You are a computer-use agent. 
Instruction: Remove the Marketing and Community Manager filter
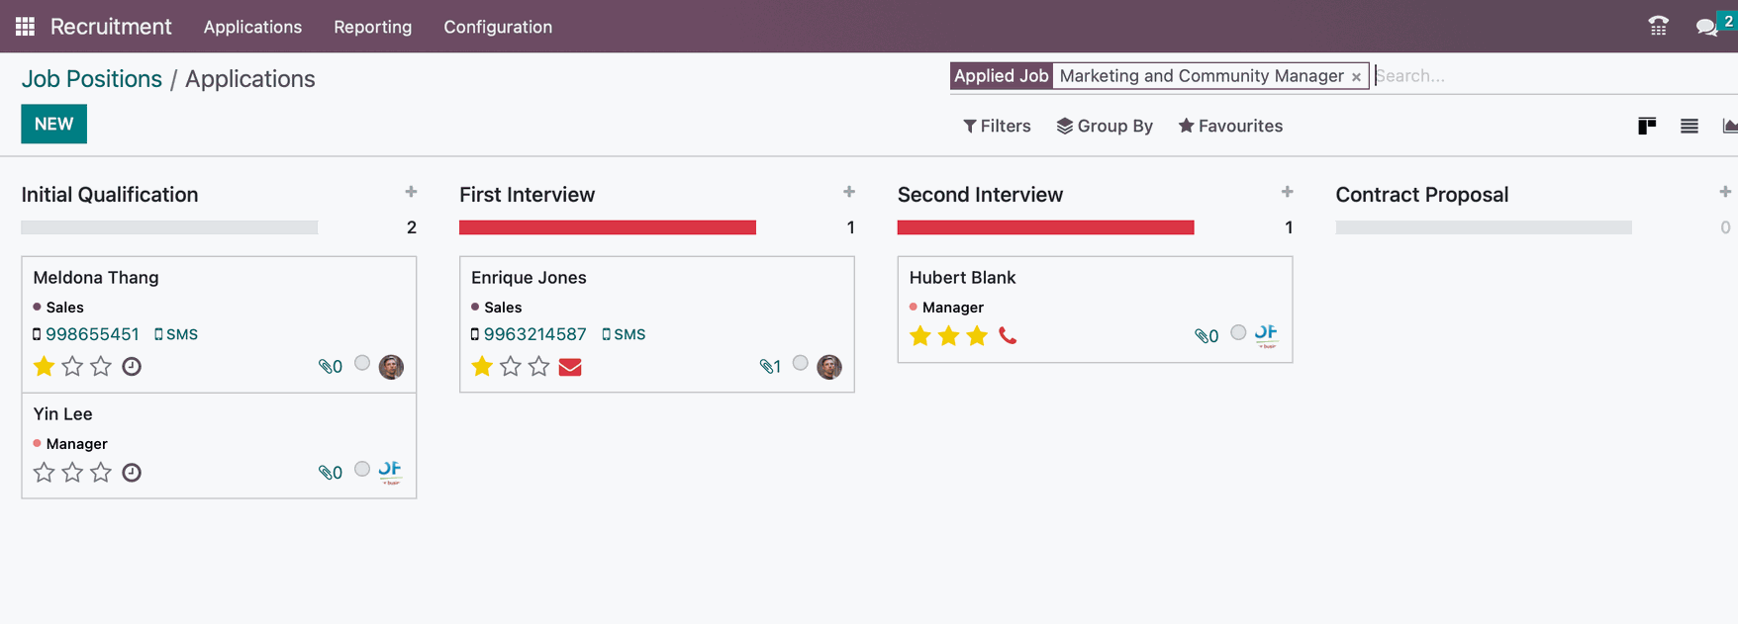click(x=1356, y=77)
